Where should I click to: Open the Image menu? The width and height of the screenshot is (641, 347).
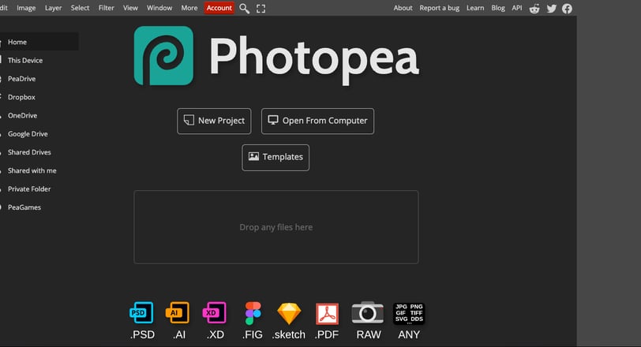26,8
